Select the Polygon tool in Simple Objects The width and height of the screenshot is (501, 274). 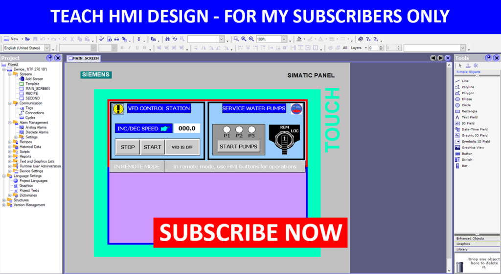click(467, 93)
